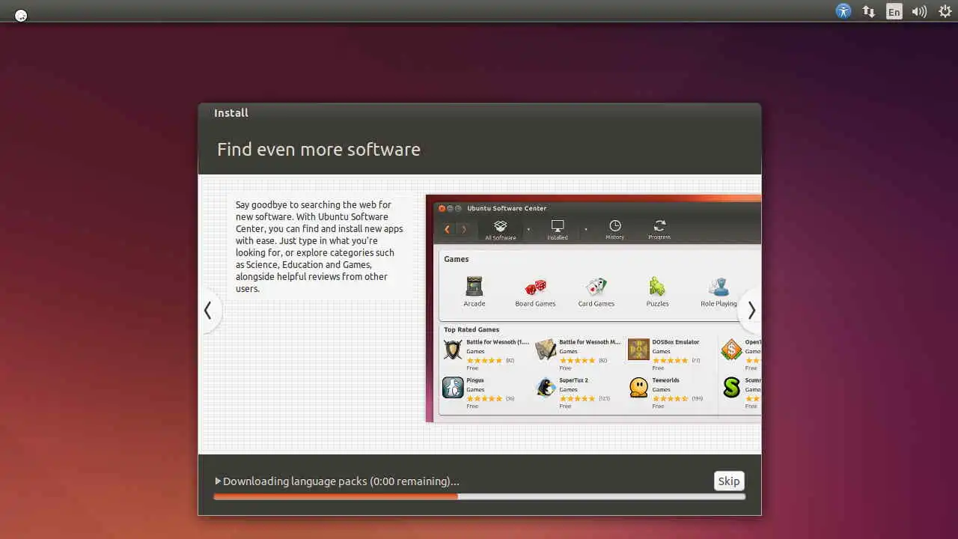Open the network connections indicator
The height and width of the screenshot is (539, 958).
(869, 11)
